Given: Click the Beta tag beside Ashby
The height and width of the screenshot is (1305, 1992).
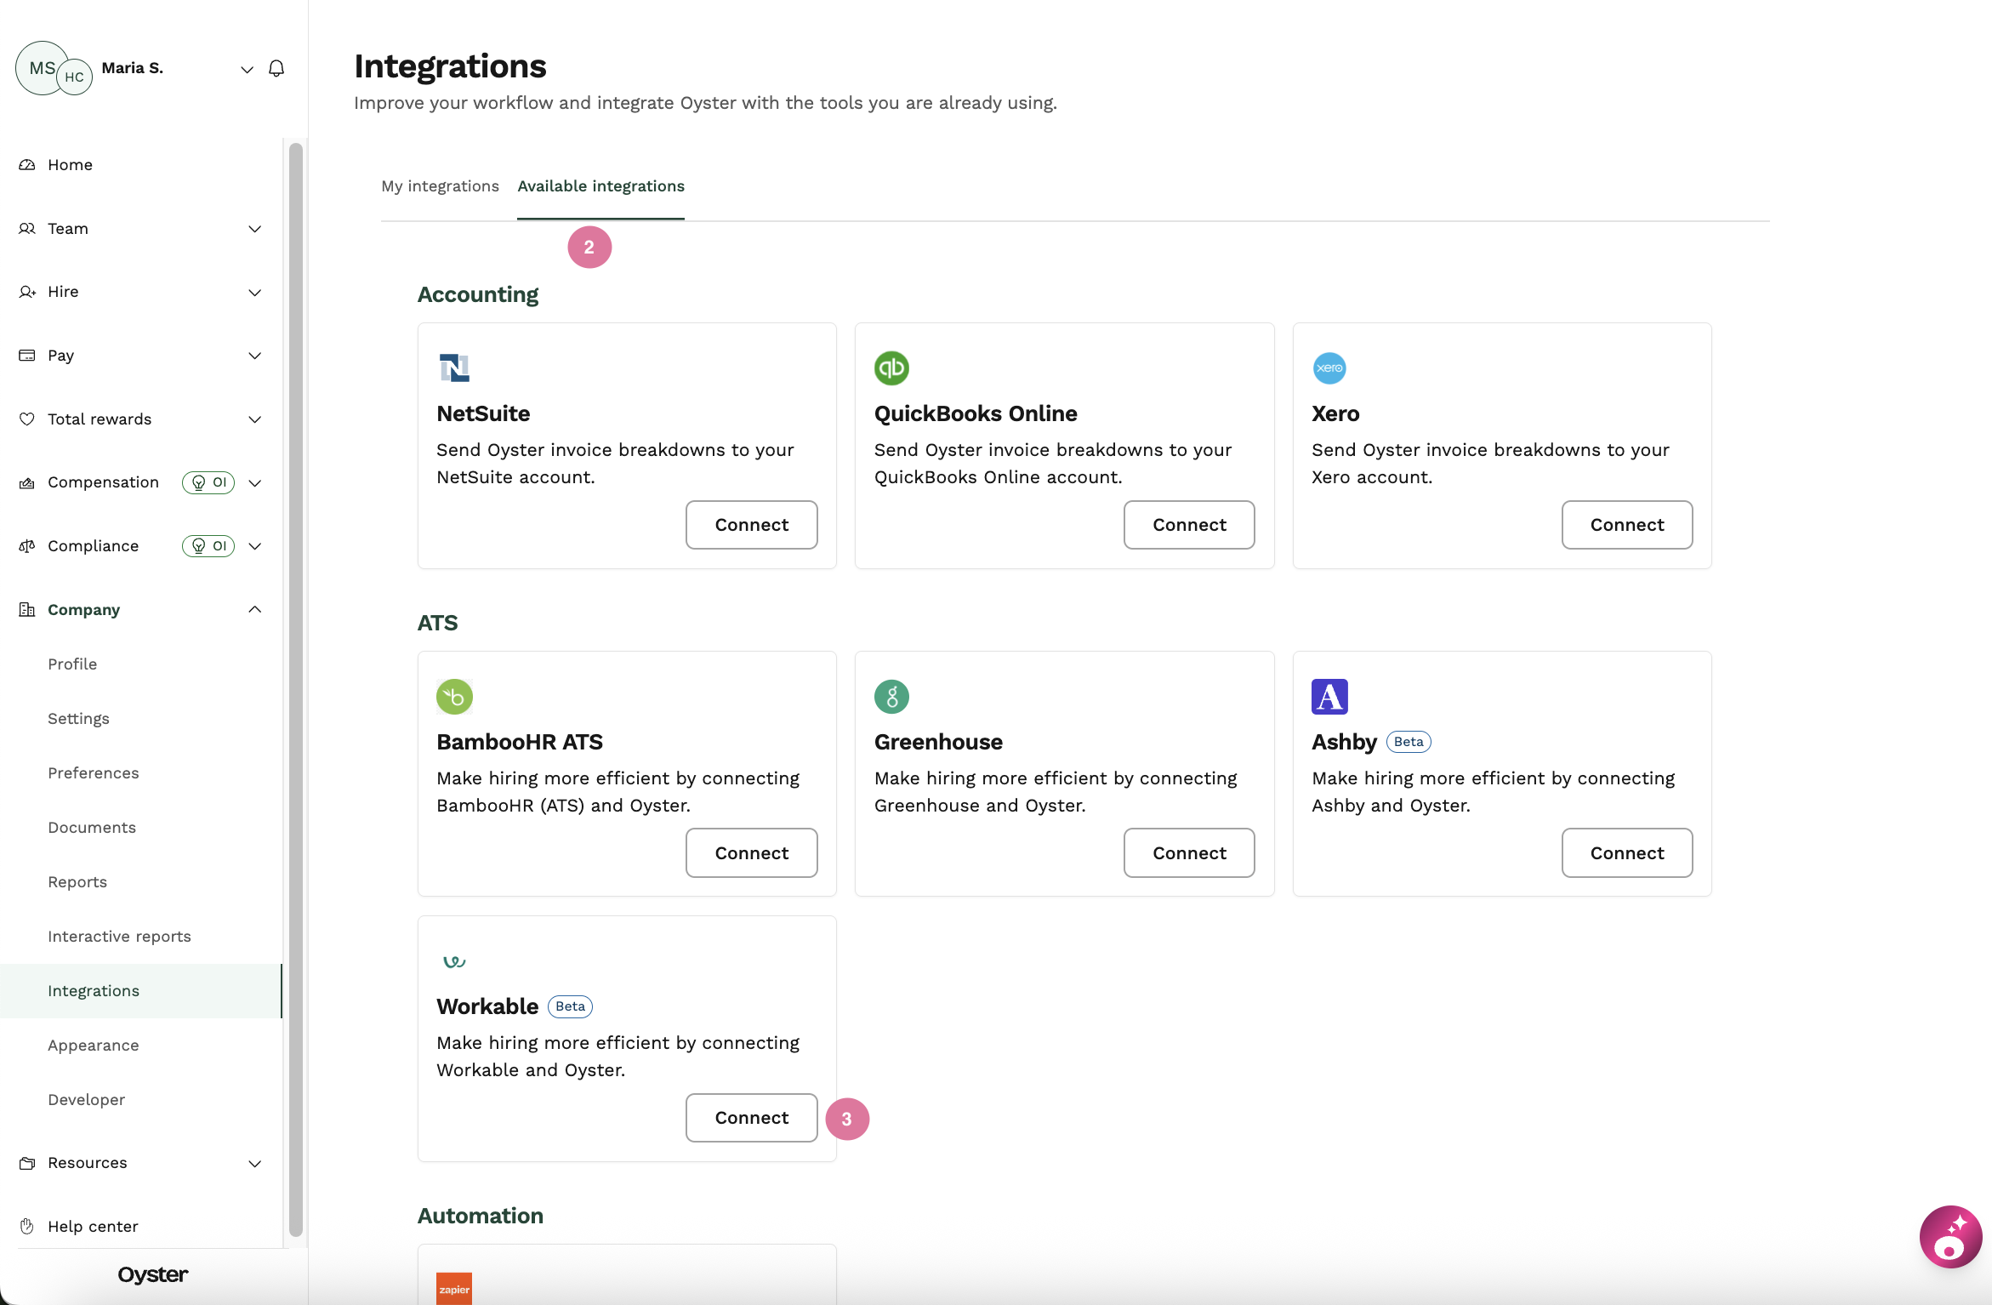Looking at the screenshot, I should click(x=1409, y=742).
